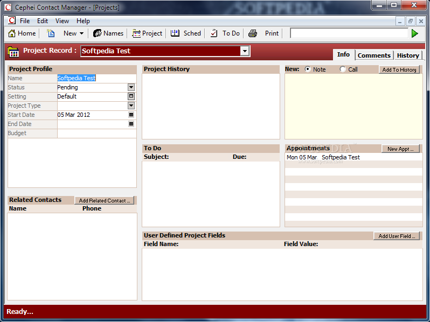430x322 pixels.
Task: Open the Edit menu
Action: (x=43, y=21)
